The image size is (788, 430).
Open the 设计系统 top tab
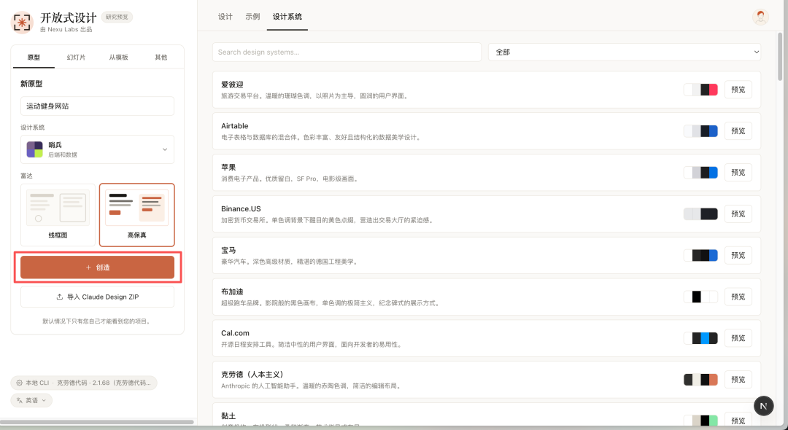287,17
